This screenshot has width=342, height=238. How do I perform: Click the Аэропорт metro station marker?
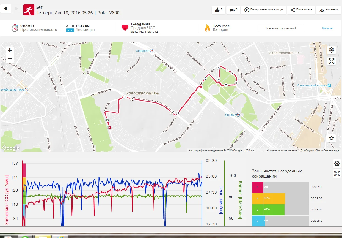tap(152, 51)
